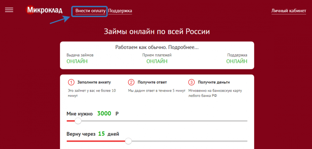The image size is (312, 149).
Task: Click the Мы дадим ответ в течение 5 минут text
Action: pyautogui.click(x=157, y=91)
